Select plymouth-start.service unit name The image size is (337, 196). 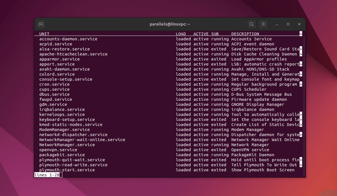pyautogui.click(x=67, y=170)
